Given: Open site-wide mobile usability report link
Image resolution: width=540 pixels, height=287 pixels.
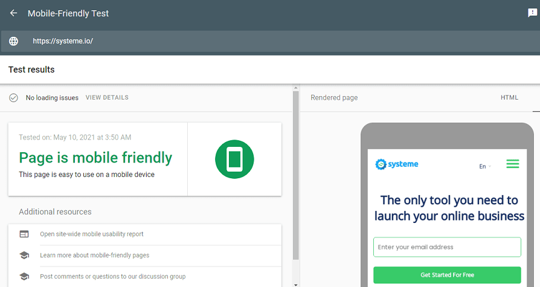Looking at the screenshot, I should 92,234.
